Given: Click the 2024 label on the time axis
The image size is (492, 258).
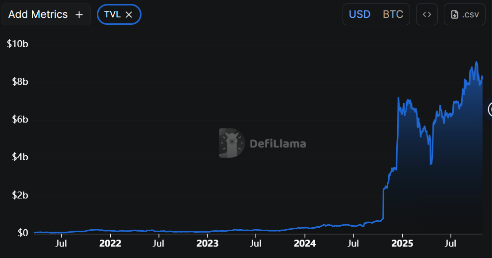Looking at the screenshot, I should [x=305, y=244].
